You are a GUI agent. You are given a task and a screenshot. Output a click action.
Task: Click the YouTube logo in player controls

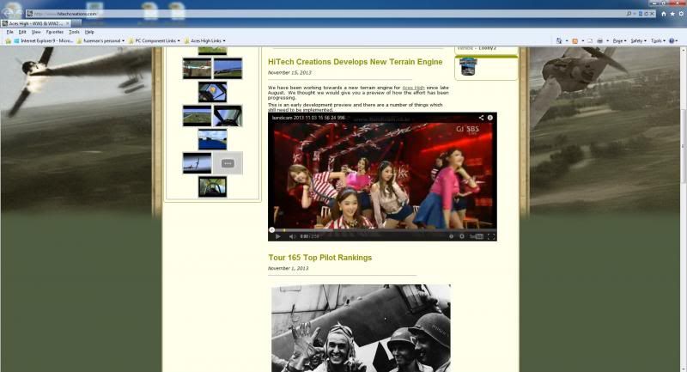click(x=477, y=236)
